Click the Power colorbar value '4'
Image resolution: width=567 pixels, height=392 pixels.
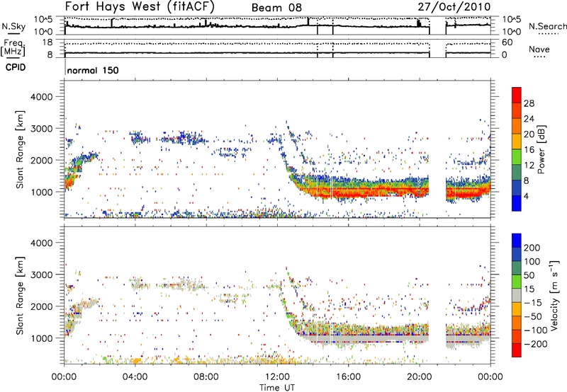[x=526, y=196]
